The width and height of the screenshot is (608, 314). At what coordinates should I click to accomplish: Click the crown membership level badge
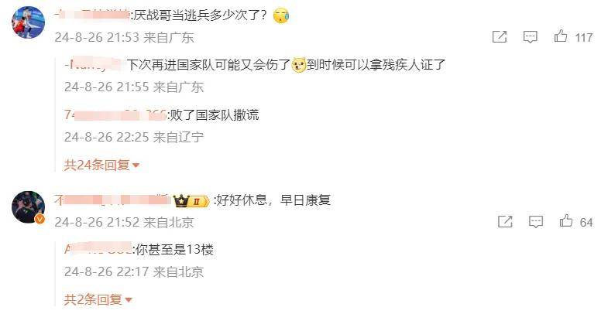click(191, 201)
